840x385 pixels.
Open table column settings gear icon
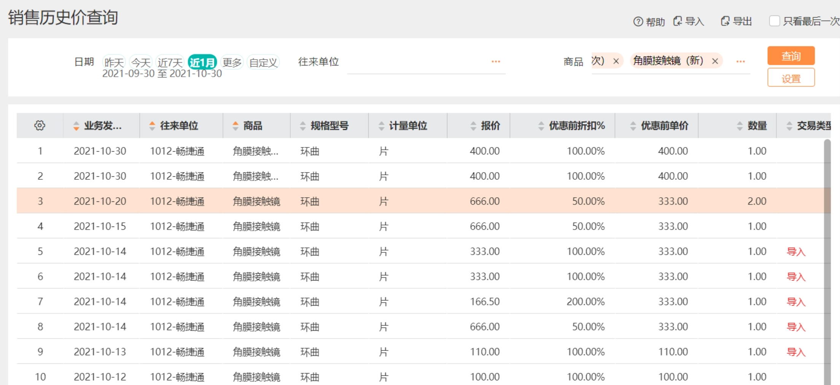[x=40, y=125]
